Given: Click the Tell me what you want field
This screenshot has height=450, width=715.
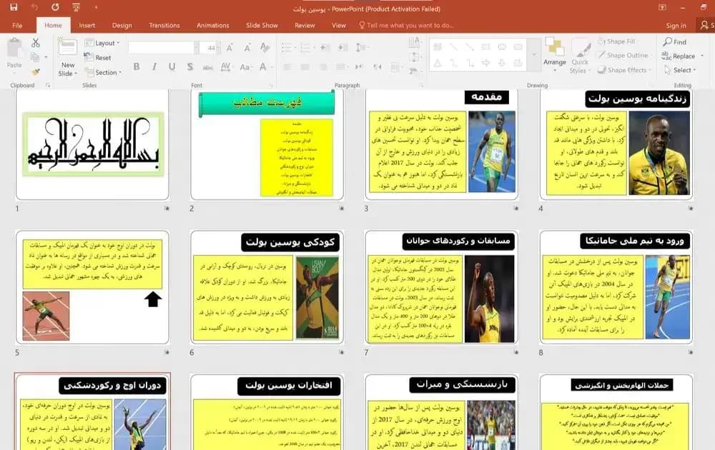Looking at the screenshot, I should 406,26.
